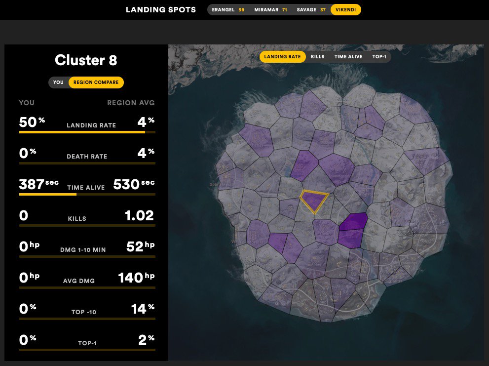
Task: Click the 'LANDING RATE' stat label
Action: (x=91, y=125)
